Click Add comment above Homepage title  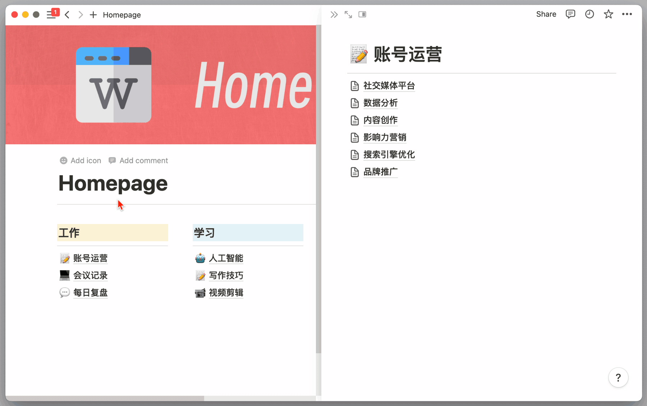[x=138, y=160]
